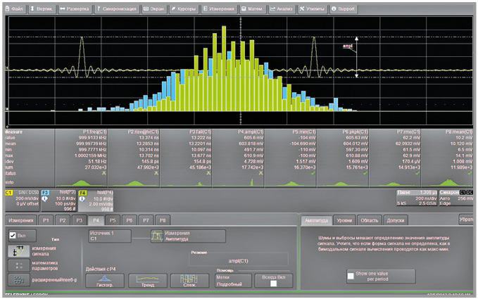Open the Метки Подробный help selector
Image resolution: width=478 pixels, height=299 pixels.
(x=232, y=280)
